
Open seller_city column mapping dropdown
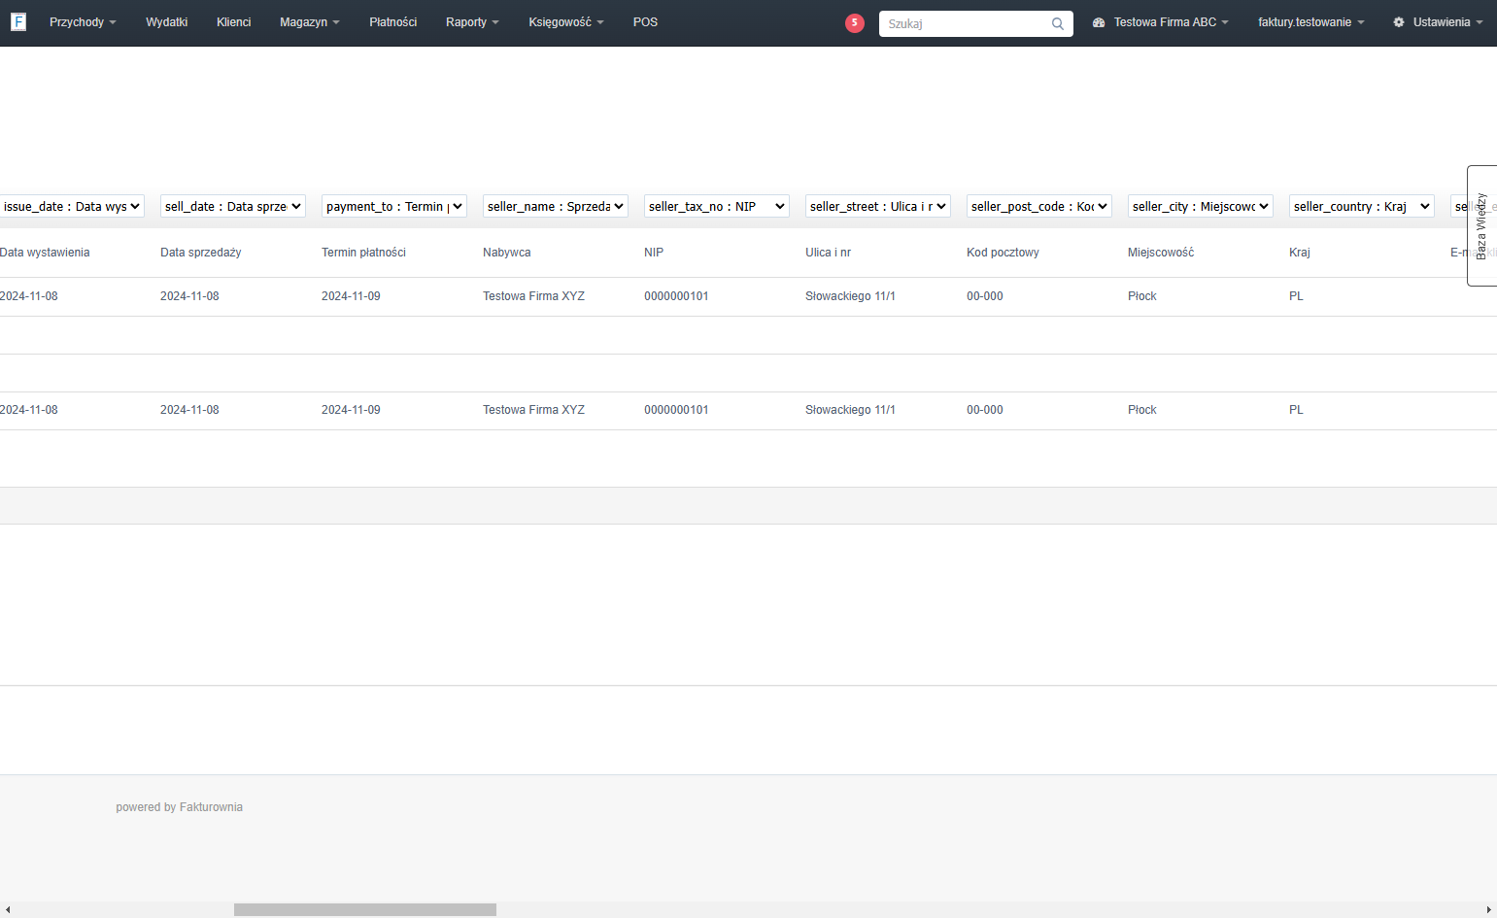coord(1201,206)
